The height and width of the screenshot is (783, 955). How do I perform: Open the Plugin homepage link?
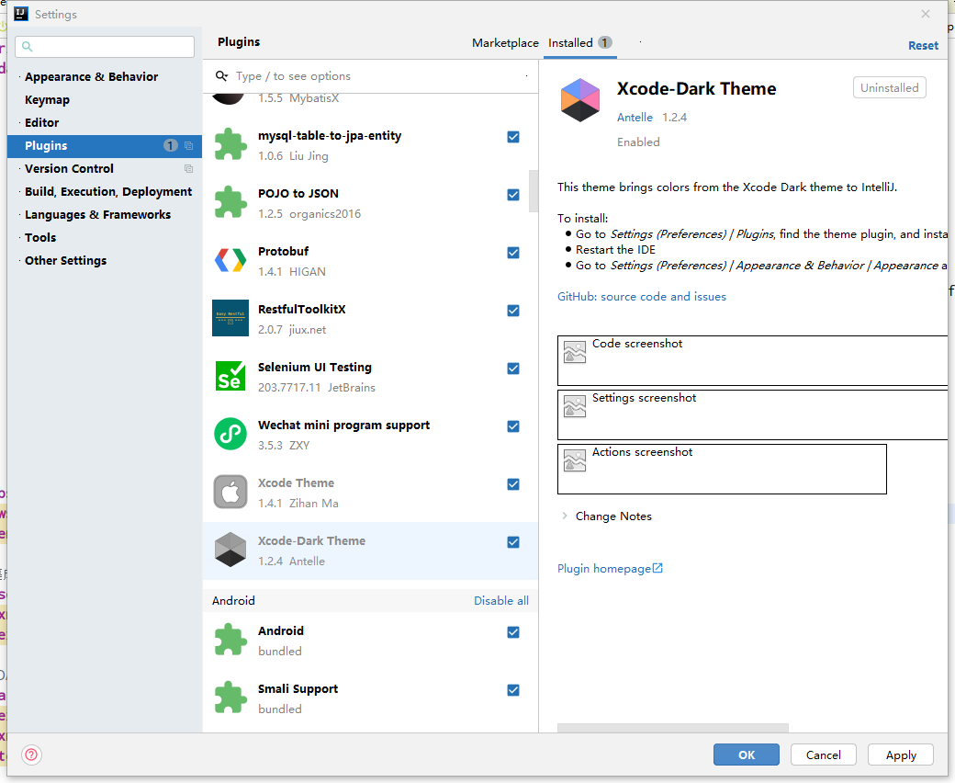(604, 569)
